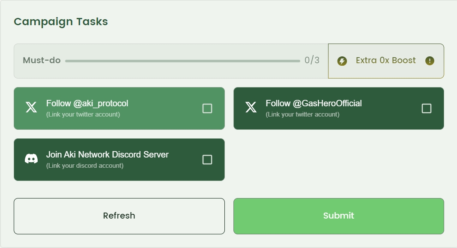Viewport: 457px width, 248px height.
Task: Click the X logo beside Follow @GasHeroOfficial
Action: [x=251, y=107]
